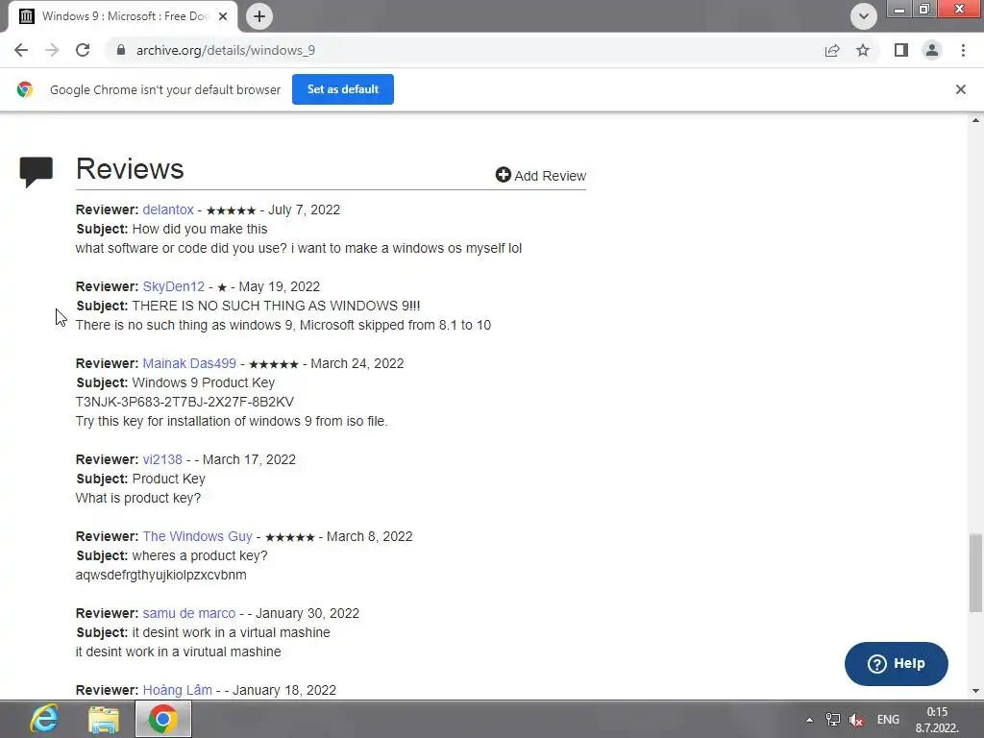Open the side panel icon

click(x=901, y=50)
